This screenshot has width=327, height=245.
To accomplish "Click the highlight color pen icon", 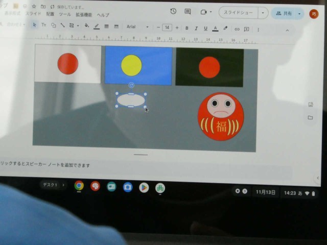I will pos(225,29).
